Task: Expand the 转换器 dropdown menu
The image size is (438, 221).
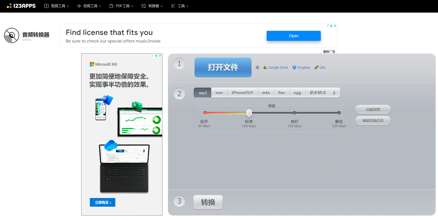Action: coord(152,6)
